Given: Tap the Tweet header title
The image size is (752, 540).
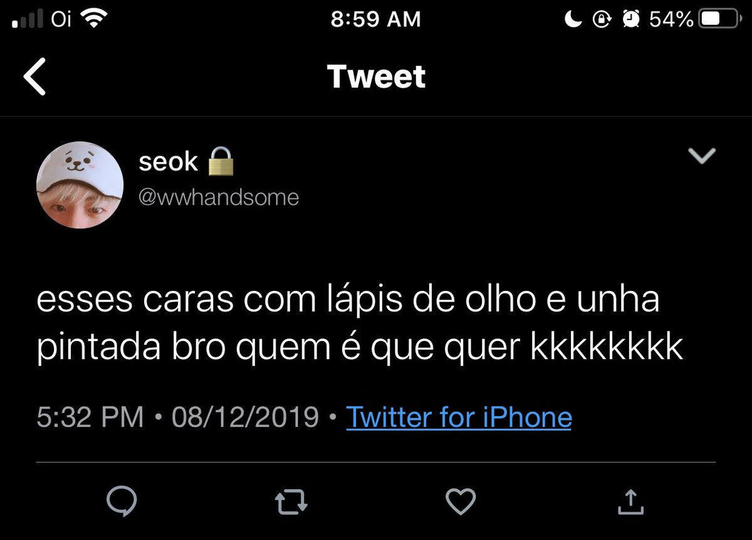Looking at the screenshot, I should 376,76.
